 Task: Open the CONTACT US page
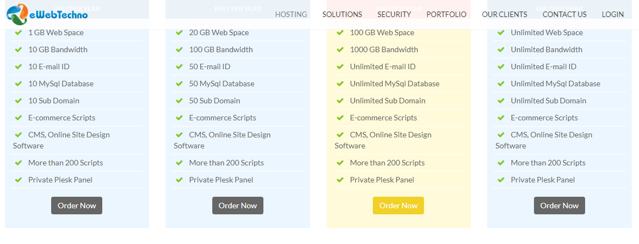(564, 15)
